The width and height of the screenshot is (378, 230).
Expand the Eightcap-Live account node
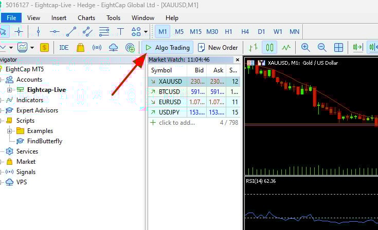tap(9, 90)
